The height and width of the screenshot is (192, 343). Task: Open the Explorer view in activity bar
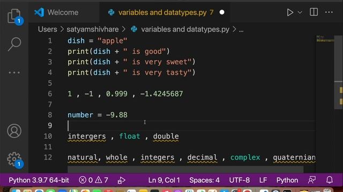point(14,15)
